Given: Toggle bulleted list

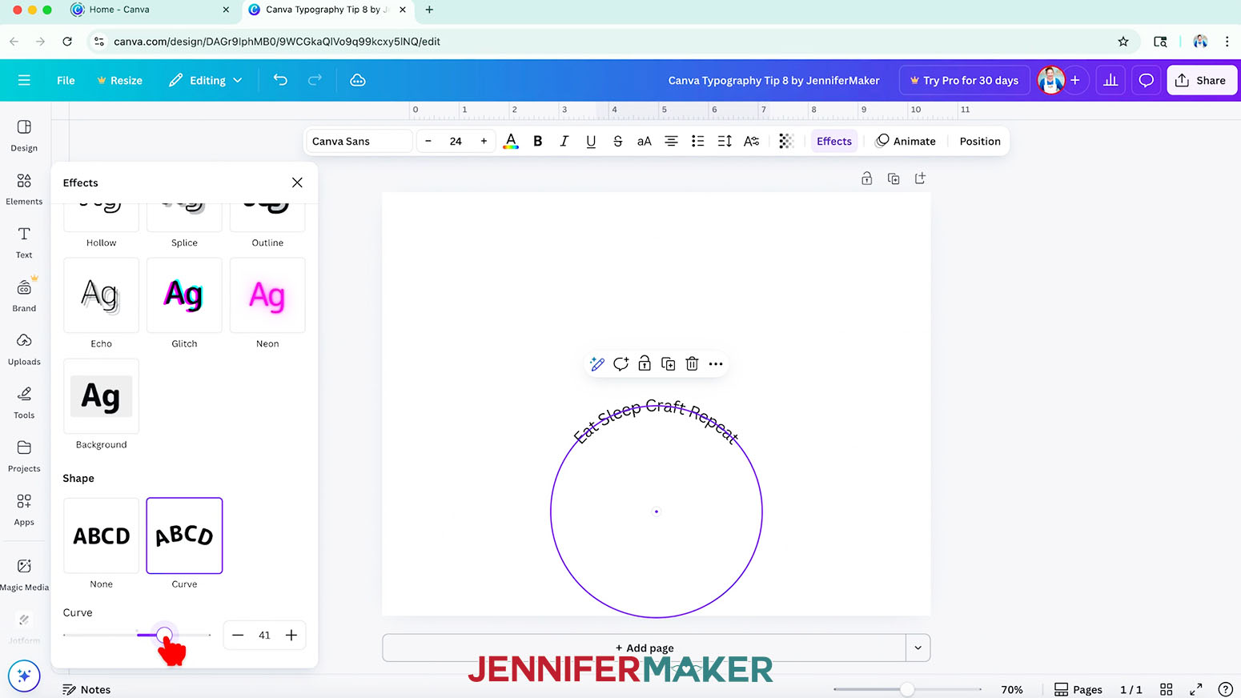Looking at the screenshot, I should (x=698, y=141).
